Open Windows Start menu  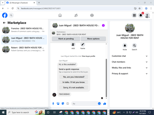(3, 113)
